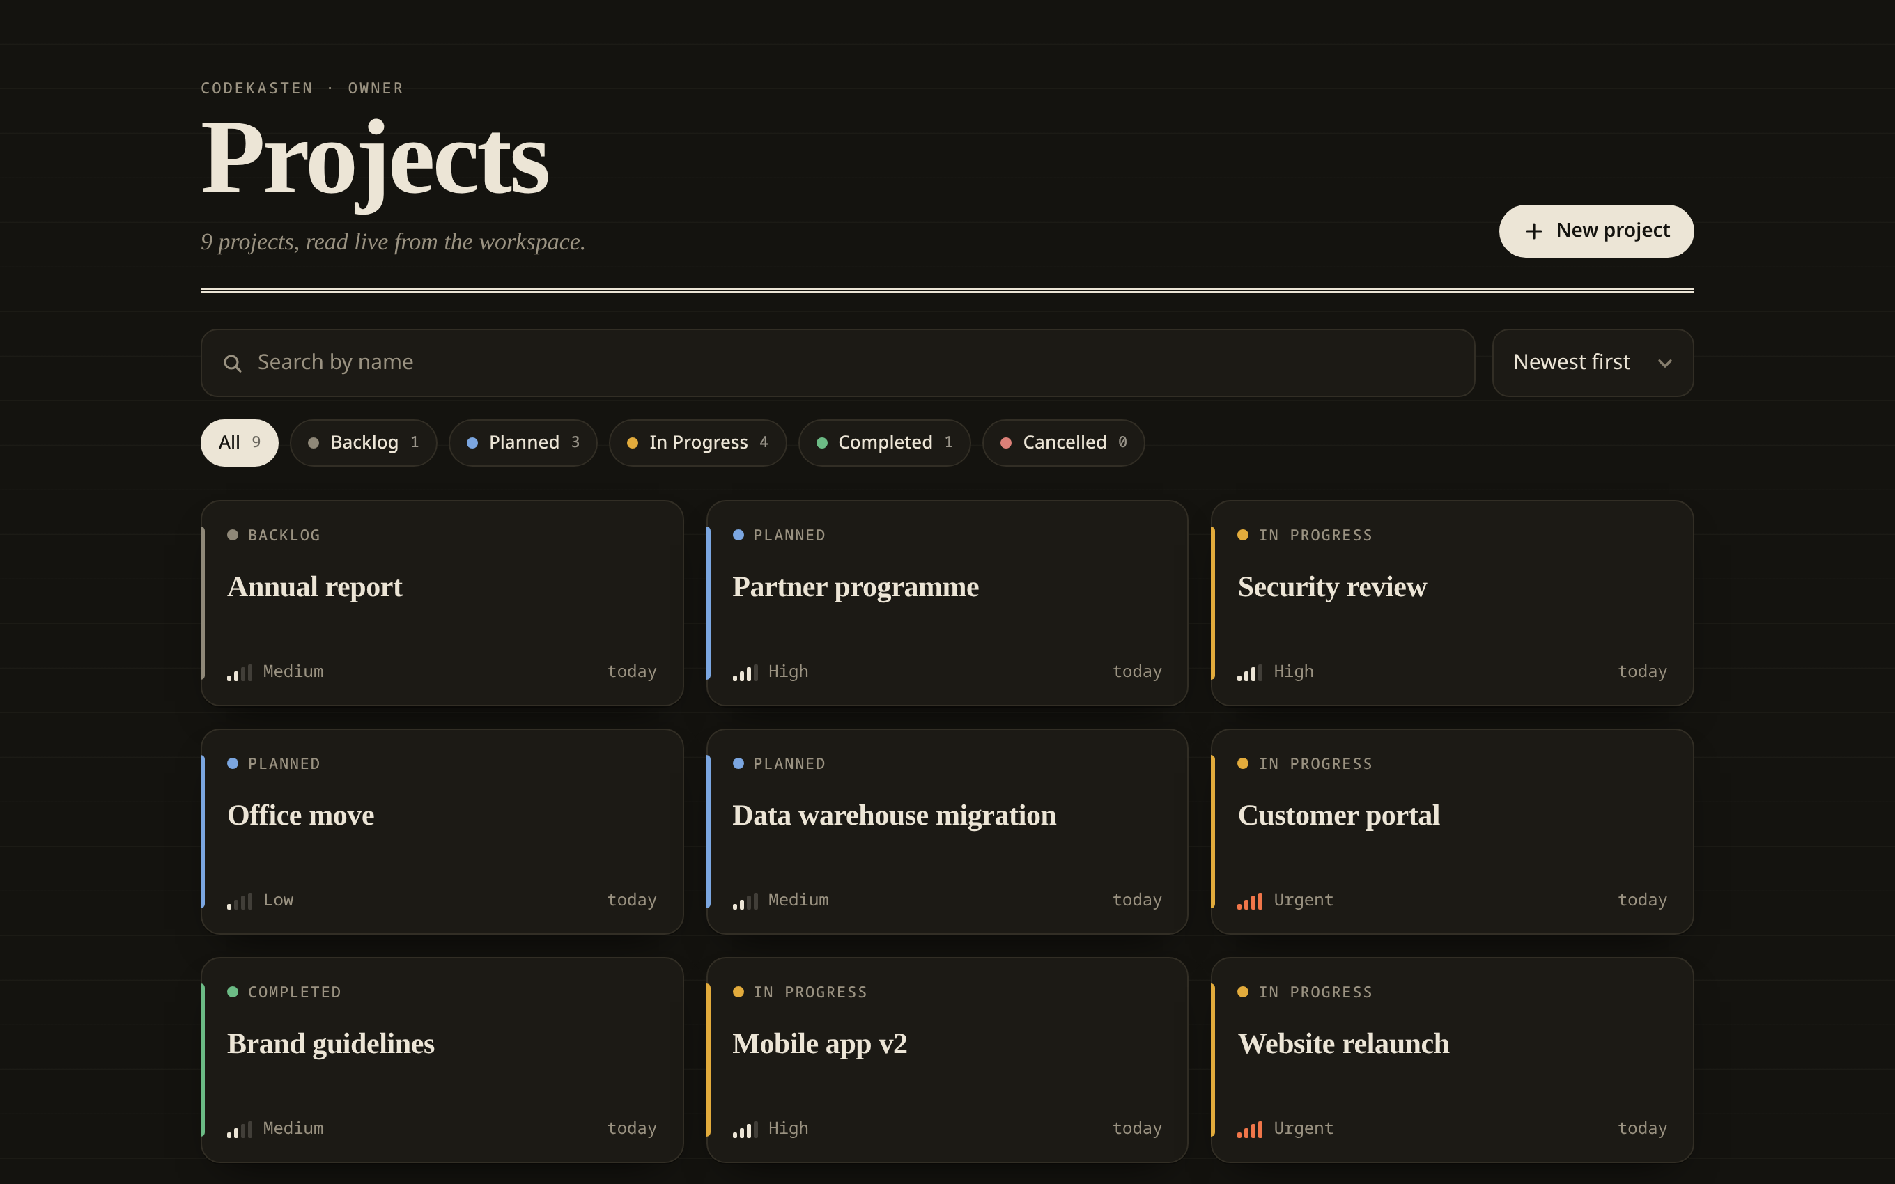Click priority bars on Data warehouse migration card
Screen dimensions: 1895x1184
click(745, 901)
